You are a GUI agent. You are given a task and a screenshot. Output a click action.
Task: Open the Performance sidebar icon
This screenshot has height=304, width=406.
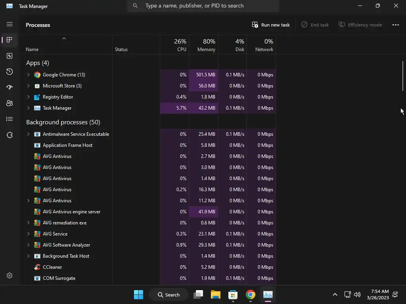pyautogui.click(x=10, y=56)
